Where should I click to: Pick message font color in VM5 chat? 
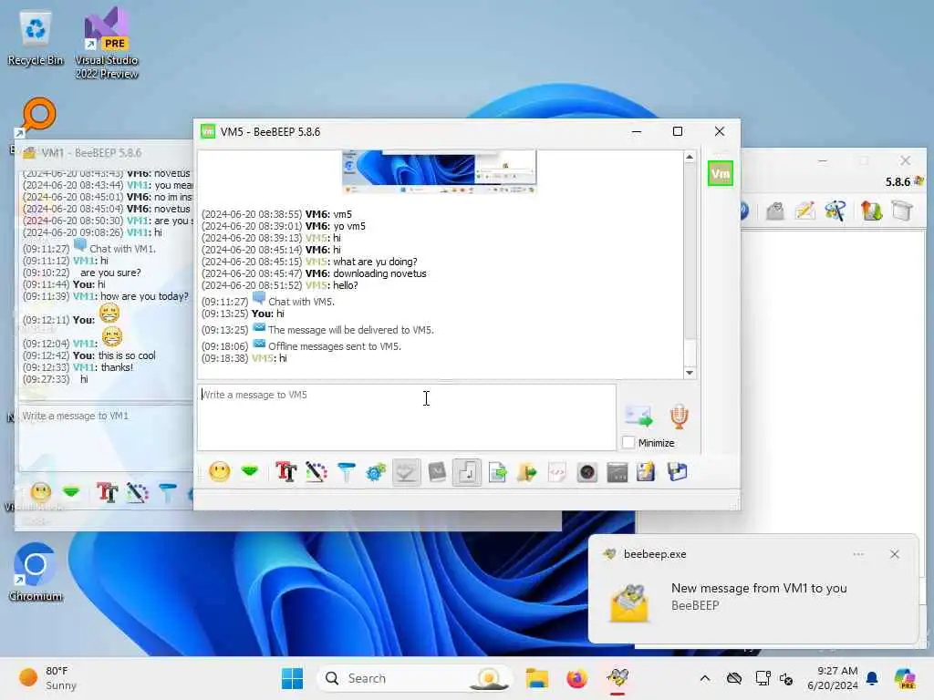(317, 472)
